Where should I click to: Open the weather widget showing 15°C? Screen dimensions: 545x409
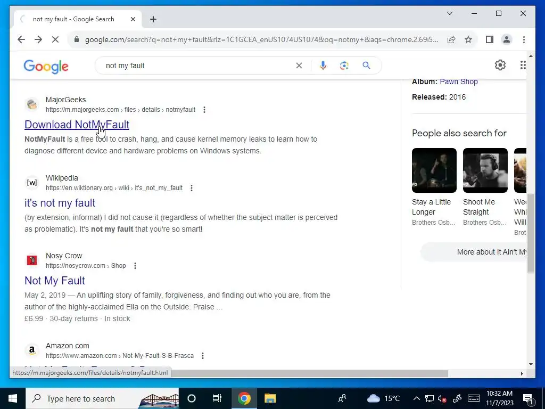point(383,398)
